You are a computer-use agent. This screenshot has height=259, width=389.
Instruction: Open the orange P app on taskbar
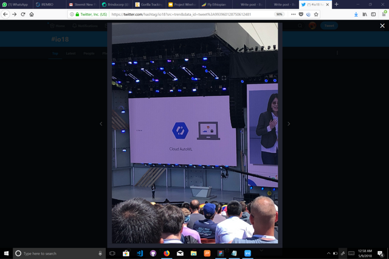pos(207,254)
